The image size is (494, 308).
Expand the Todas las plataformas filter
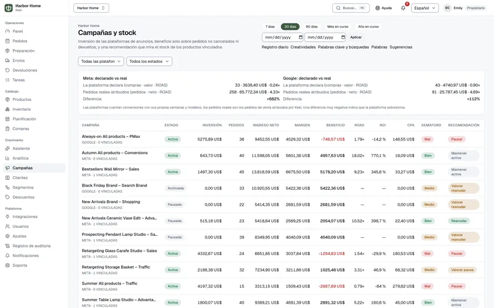point(101,61)
